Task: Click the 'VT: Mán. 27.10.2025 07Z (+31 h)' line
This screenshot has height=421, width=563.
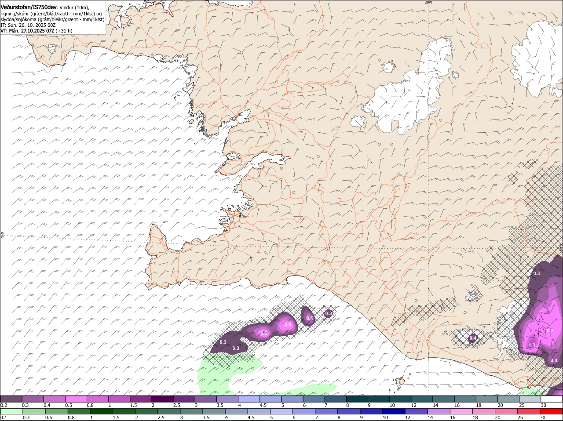Action: [37, 31]
